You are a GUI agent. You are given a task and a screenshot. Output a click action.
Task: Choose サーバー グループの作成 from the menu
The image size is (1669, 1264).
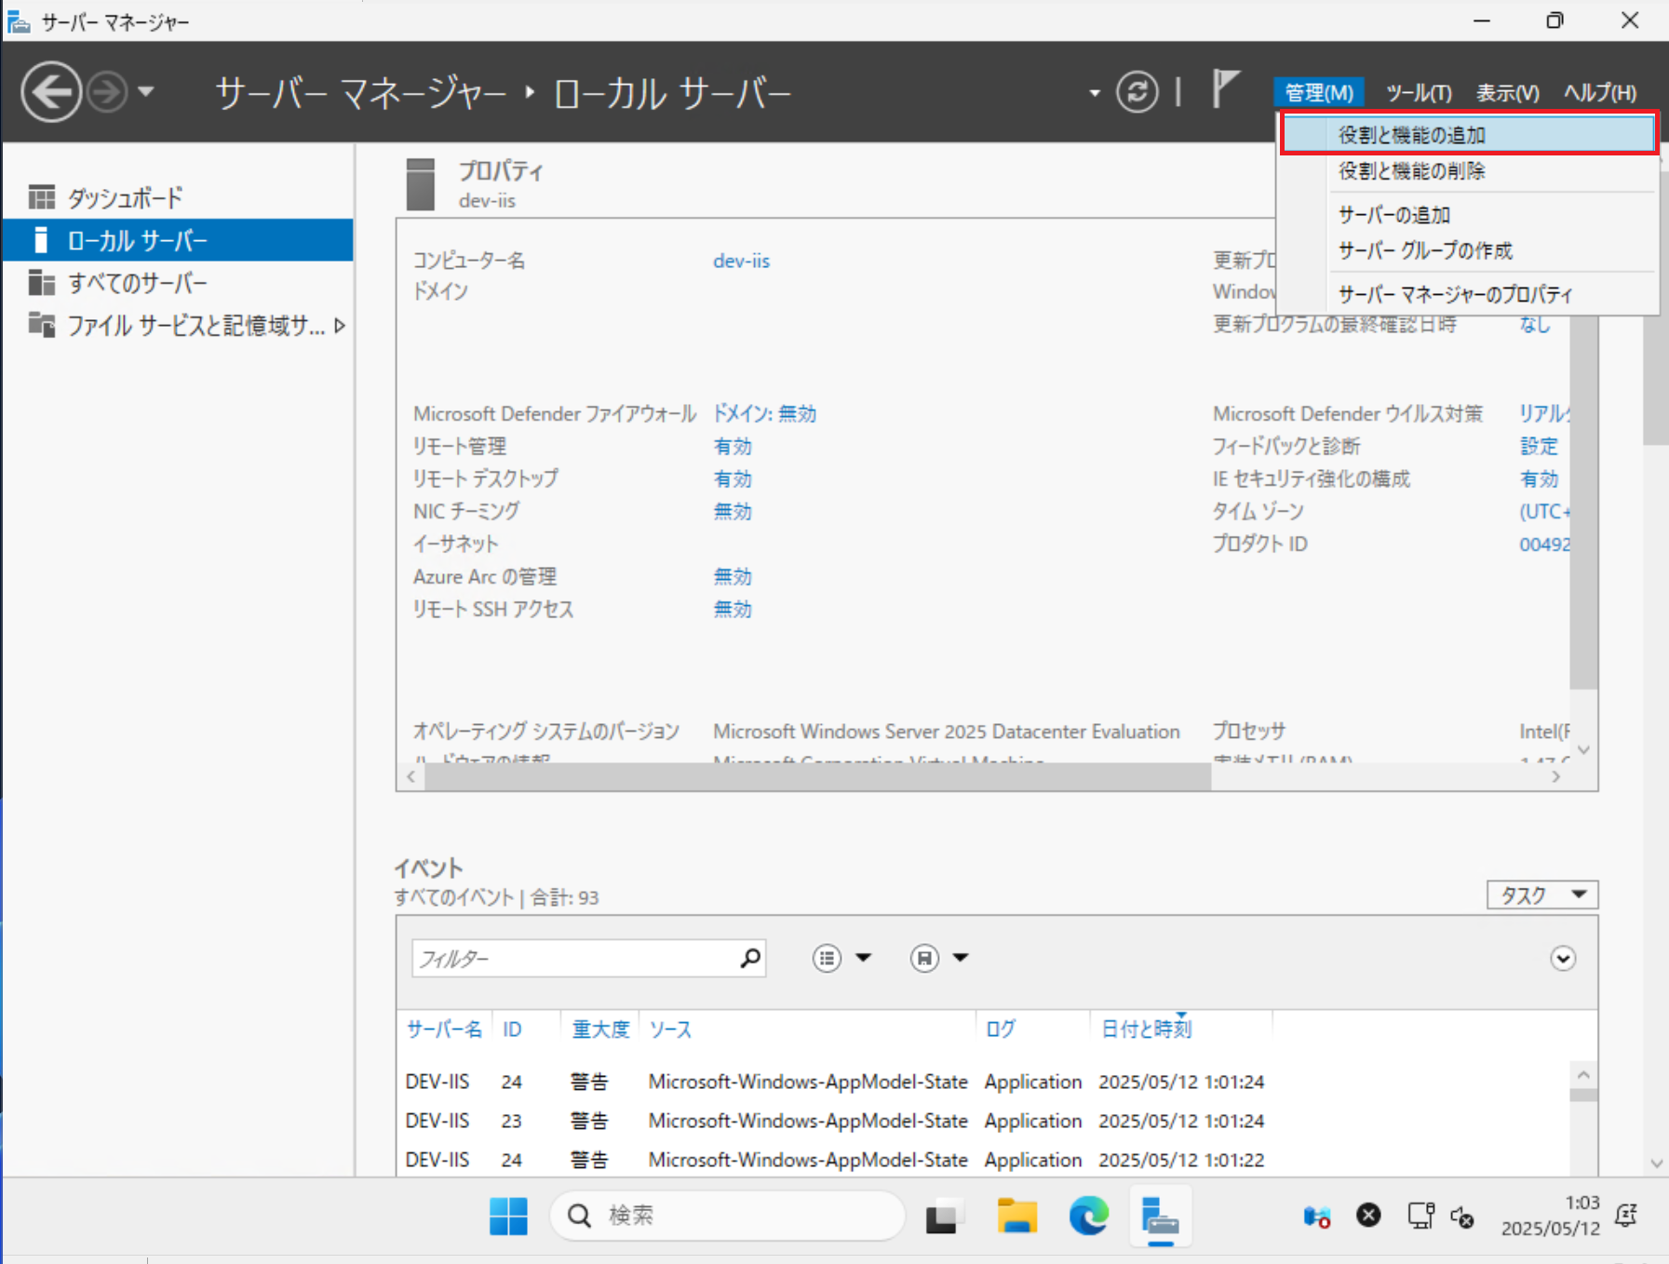pos(1469,250)
